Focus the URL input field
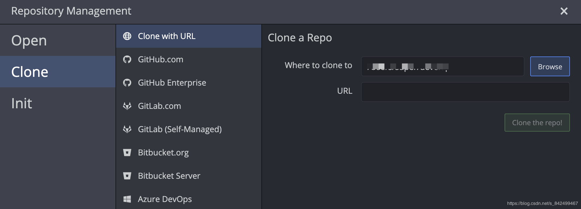This screenshot has height=209, width=581. click(x=465, y=92)
